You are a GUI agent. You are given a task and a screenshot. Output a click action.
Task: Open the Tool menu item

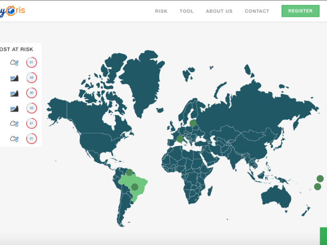186,11
